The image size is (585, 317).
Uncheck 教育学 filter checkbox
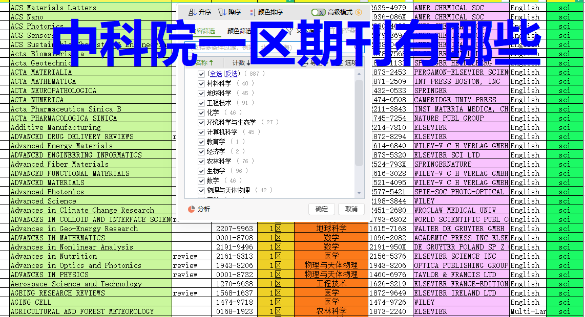201,142
